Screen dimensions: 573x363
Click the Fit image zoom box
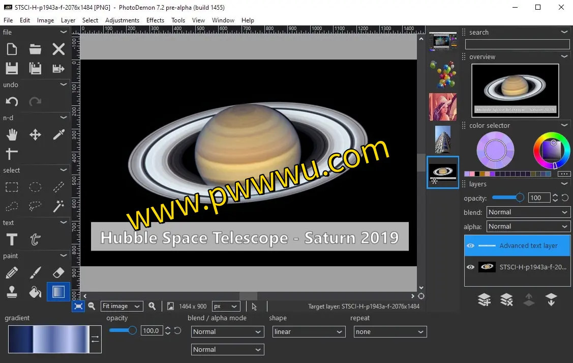pos(122,306)
